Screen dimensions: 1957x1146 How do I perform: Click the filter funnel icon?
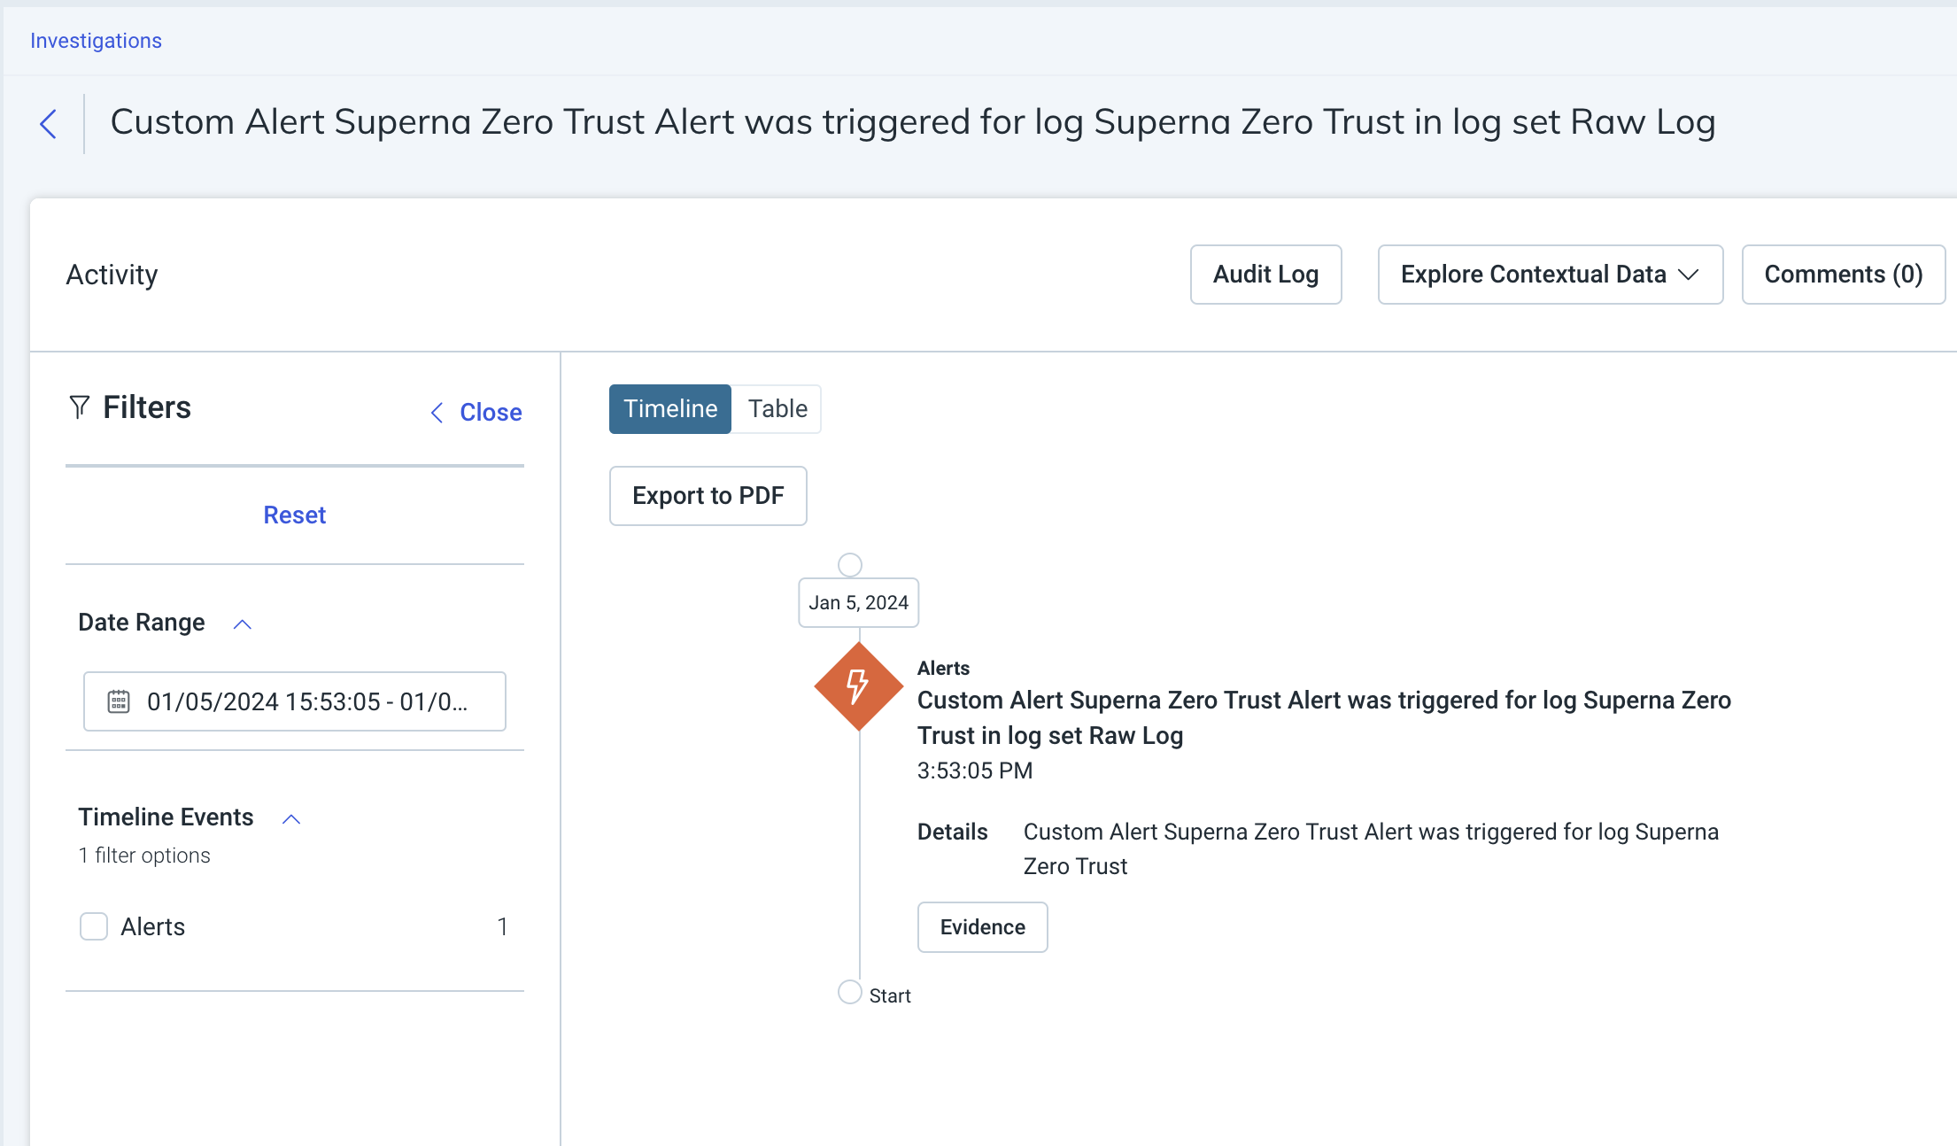coord(80,407)
